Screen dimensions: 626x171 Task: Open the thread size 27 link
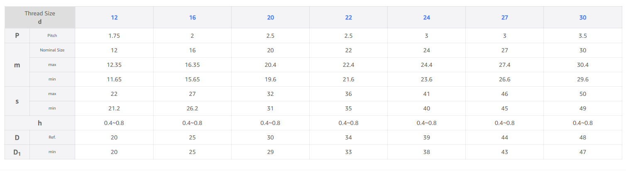click(504, 17)
